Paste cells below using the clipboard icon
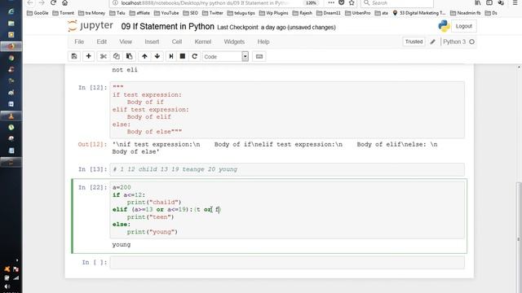 point(129,56)
